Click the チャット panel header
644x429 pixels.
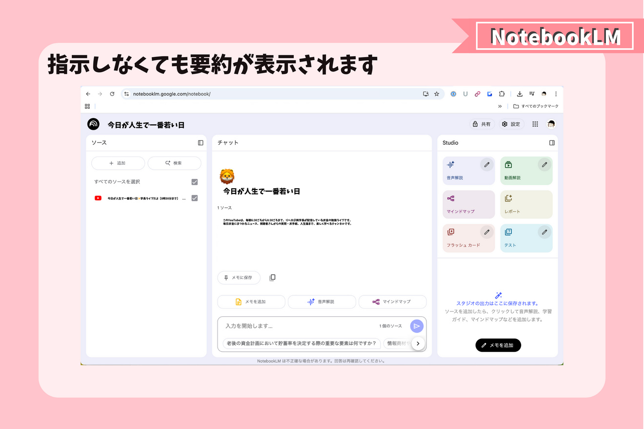click(x=228, y=143)
